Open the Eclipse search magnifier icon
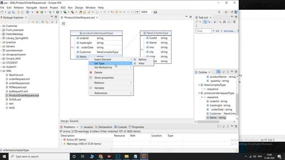Screen dimensions: 285x160 219,12
